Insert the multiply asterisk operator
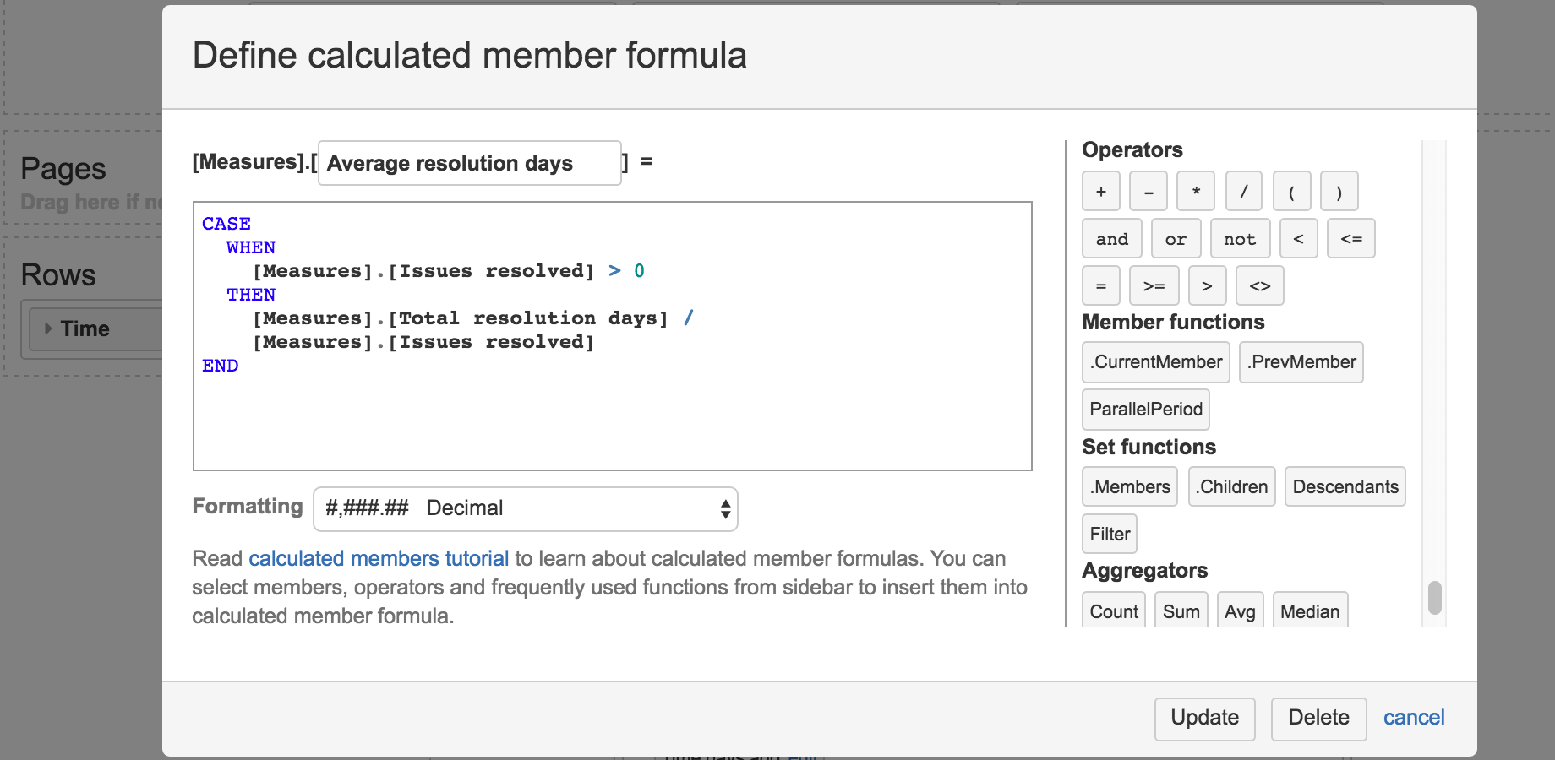 pos(1196,192)
